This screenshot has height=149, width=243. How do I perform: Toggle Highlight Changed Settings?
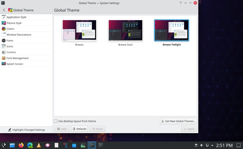pos(26,130)
